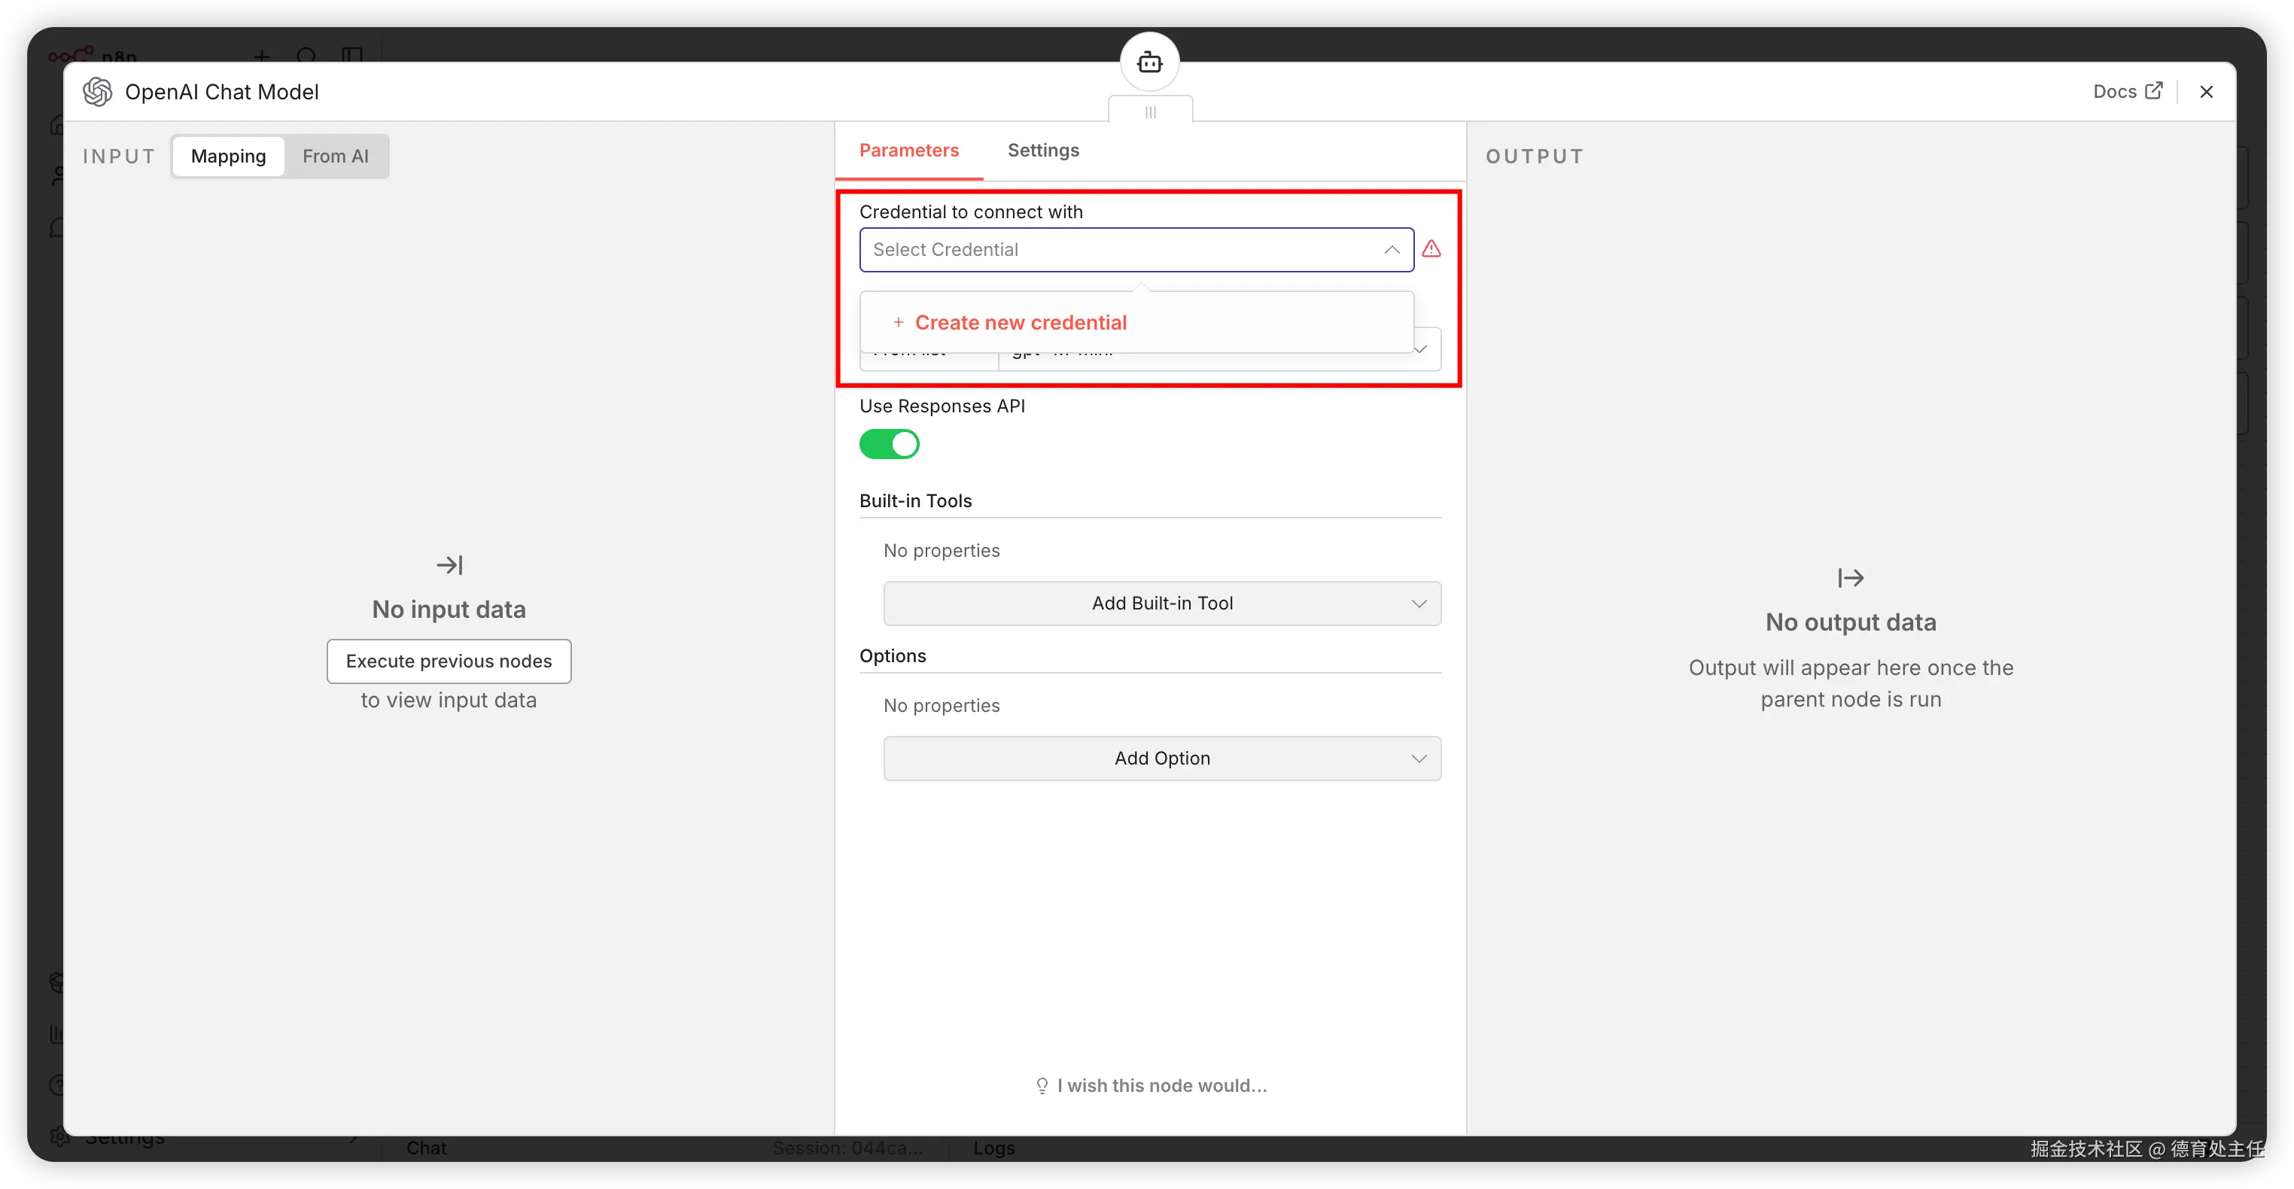Image resolution: width=2294 pixels, height=1189 pixels.
Task: Click the red warning triangle beside Select Credential
Action: click(1431, 248)
